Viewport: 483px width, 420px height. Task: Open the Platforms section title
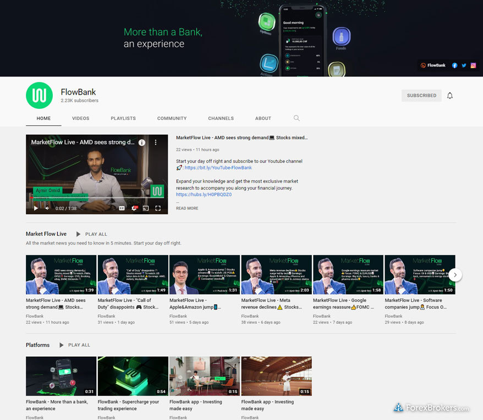(x=37, y=345)
